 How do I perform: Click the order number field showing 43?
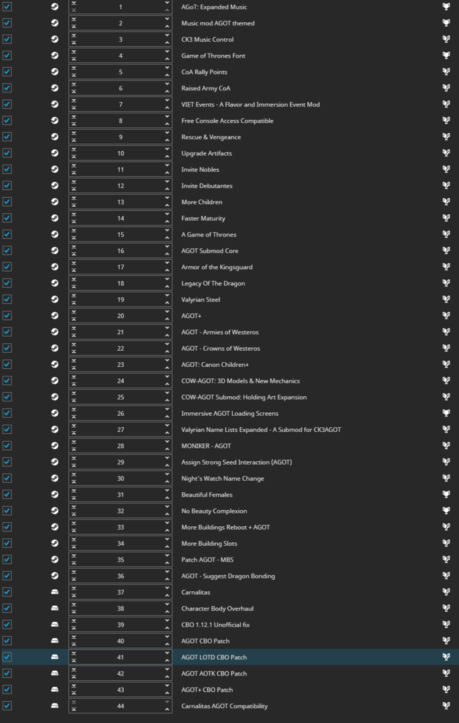tap(120, 690)
